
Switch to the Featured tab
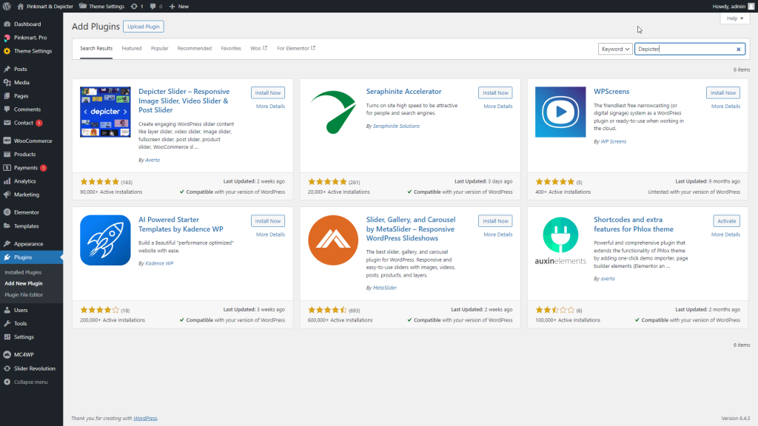(132, 48)
